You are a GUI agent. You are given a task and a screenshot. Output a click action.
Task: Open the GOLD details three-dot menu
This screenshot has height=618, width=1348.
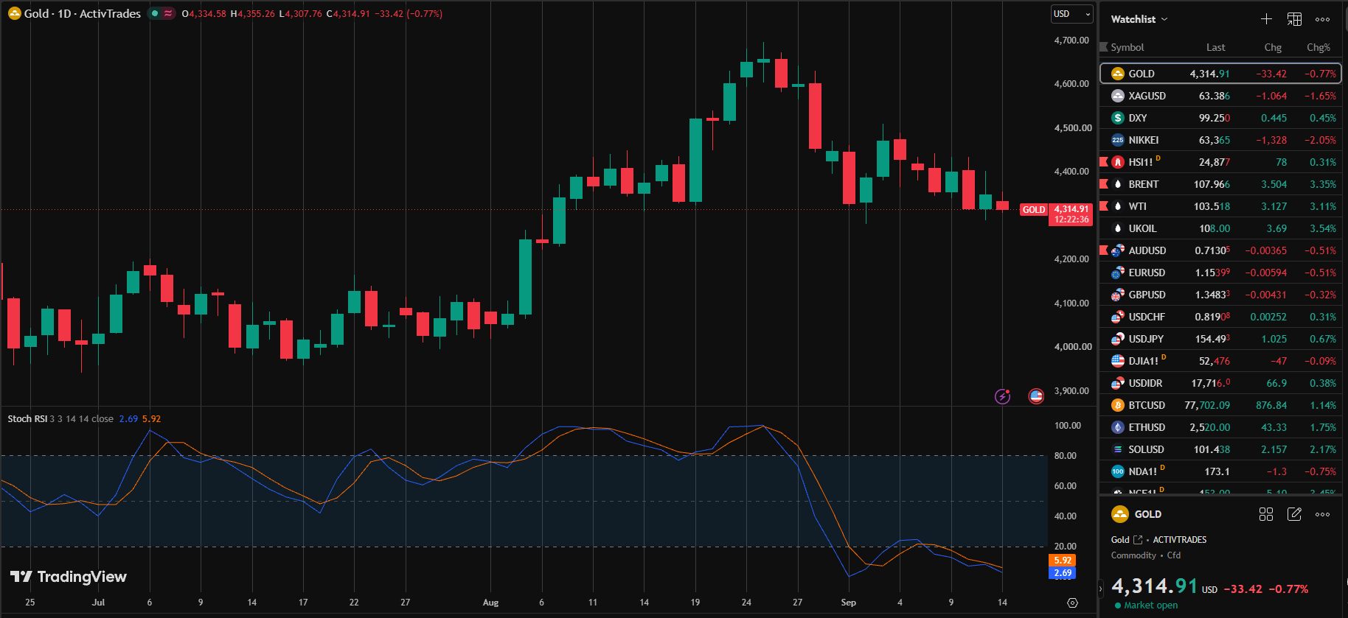click(x=1323, y=514)
